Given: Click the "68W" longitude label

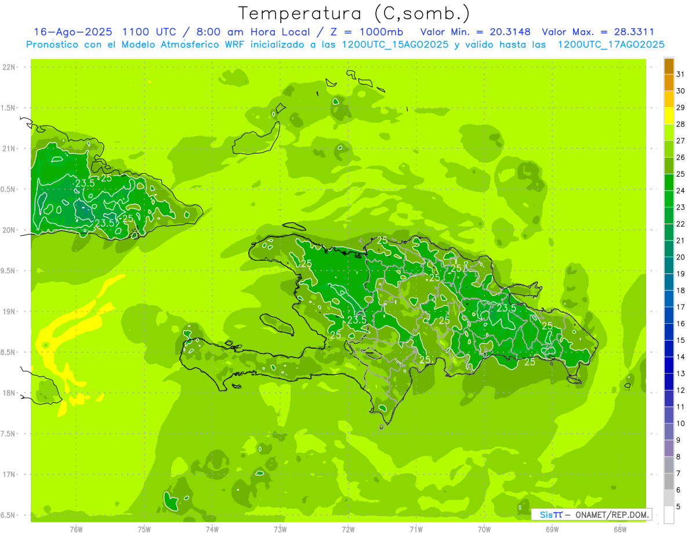Looking at the screenshot, I should tap(620, 529).
